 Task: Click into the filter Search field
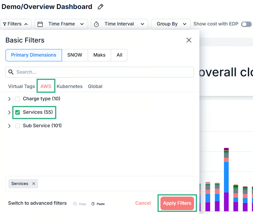(102, 72)
